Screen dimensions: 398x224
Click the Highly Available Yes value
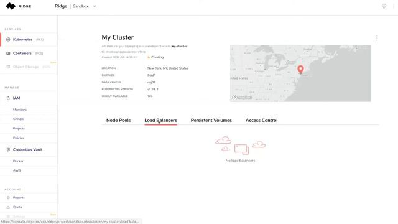tap(150, 96)
